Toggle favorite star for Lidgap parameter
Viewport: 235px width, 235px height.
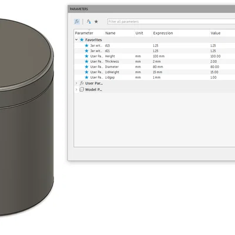[x=86, y=77]
